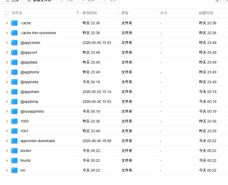Toggle the 文件名 sort order arrows
The image size is (228, 185).
coord(78,13)
